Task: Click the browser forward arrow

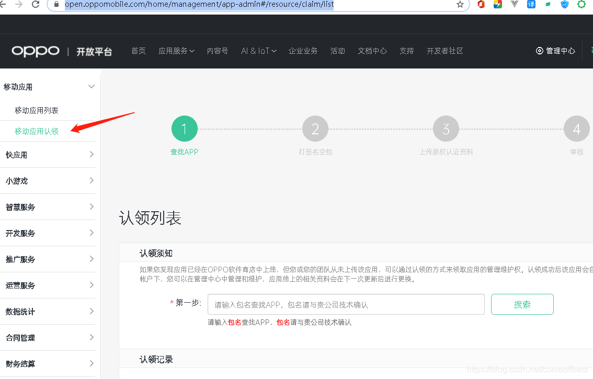Action: (x=18, y=4)
